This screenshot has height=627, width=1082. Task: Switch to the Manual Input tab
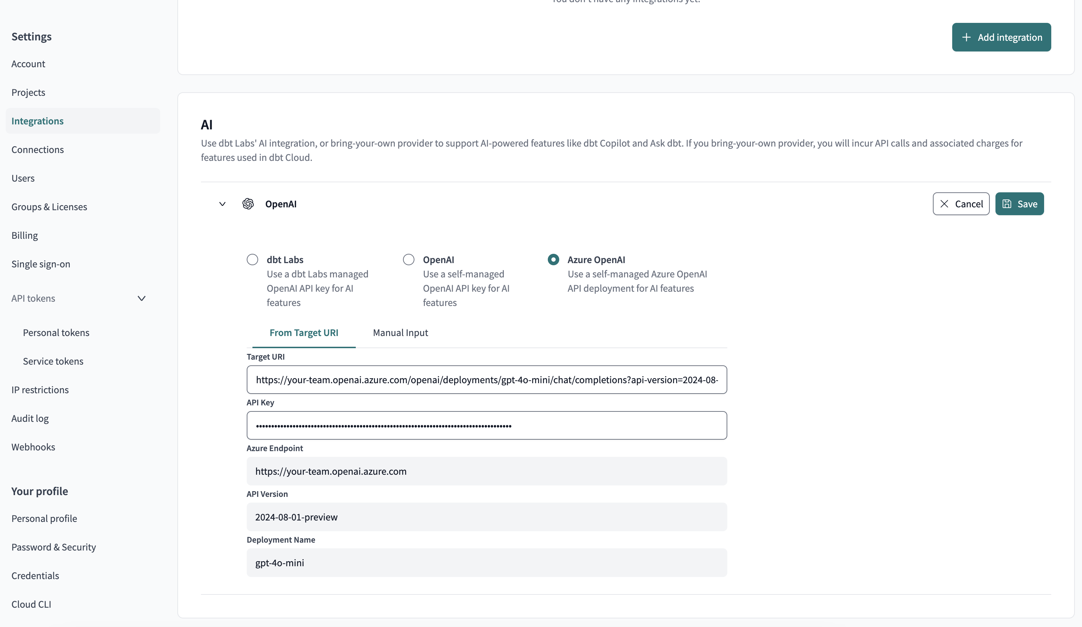pos(400,332)
